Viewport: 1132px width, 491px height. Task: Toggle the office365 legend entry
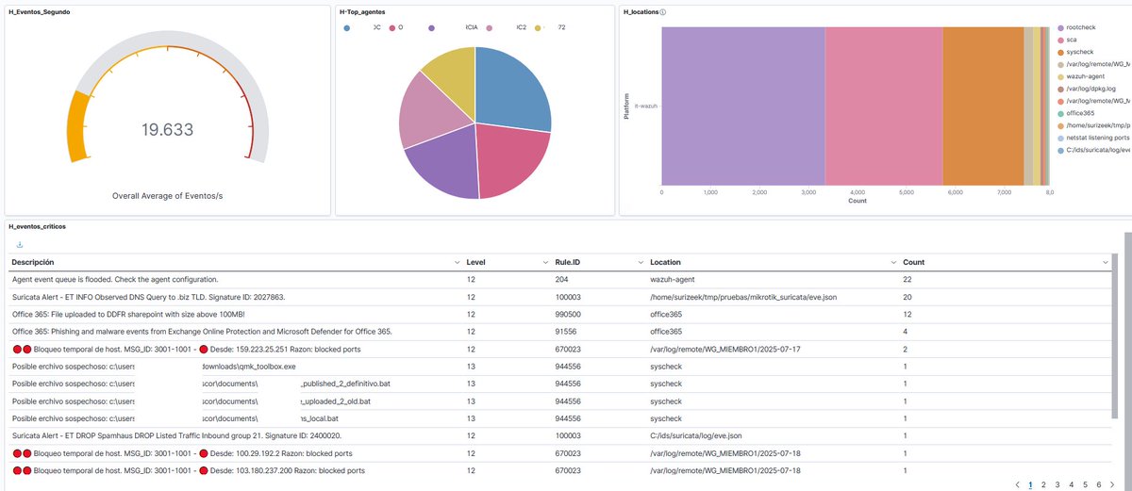point(1075,113)
